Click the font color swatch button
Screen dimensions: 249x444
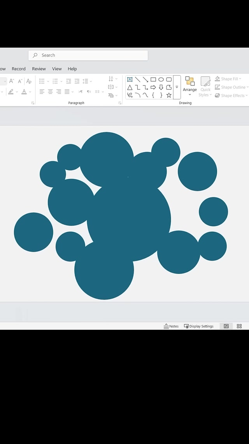(x=24, y=92)
